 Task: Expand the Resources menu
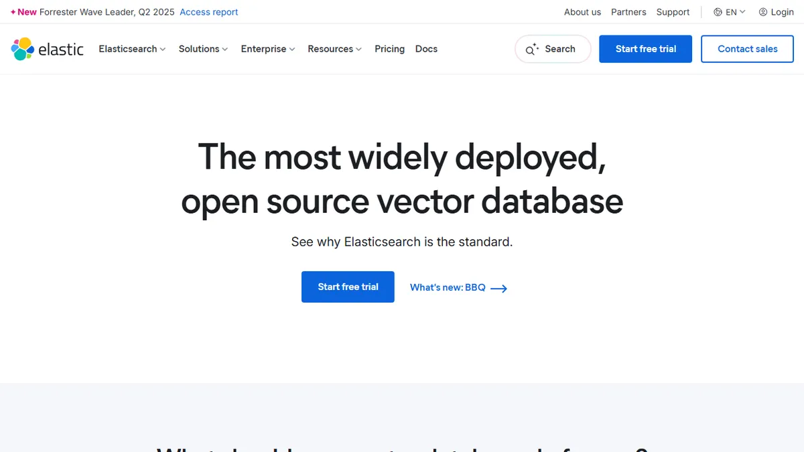335,49
